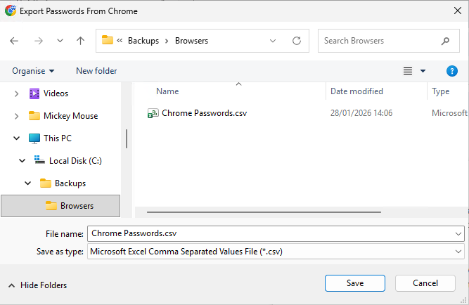This screenshot has height=305, width=469.
Task: Click the search magnifier icon
Action: point(445,41)
